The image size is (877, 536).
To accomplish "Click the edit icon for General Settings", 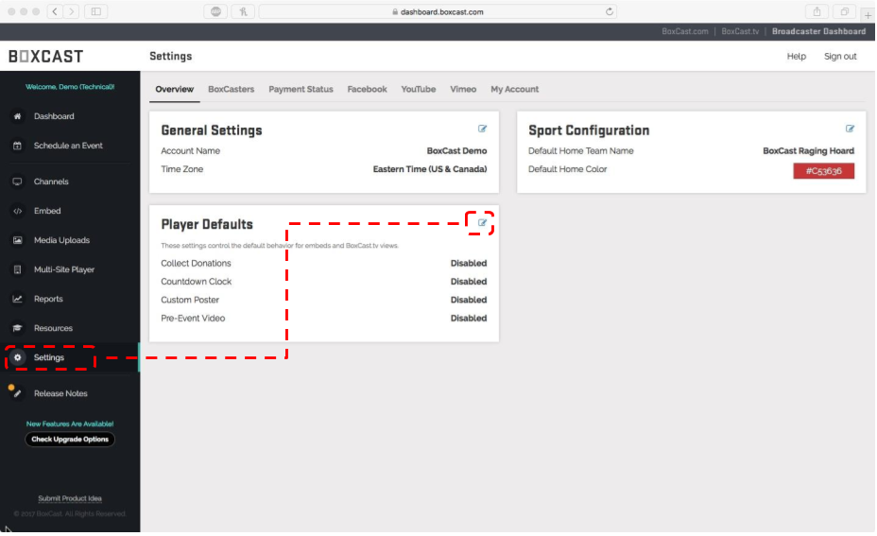I will [x=483, y=129].
